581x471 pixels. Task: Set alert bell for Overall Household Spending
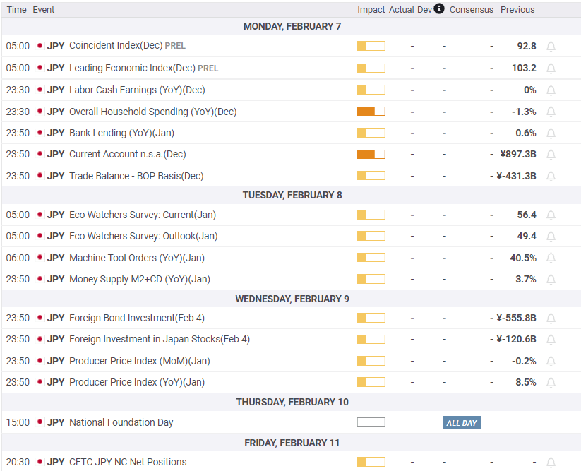pyautogui.click(x=551, y=112)
